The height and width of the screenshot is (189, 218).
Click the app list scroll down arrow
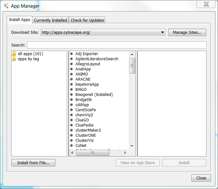click(x=132, y=146)
